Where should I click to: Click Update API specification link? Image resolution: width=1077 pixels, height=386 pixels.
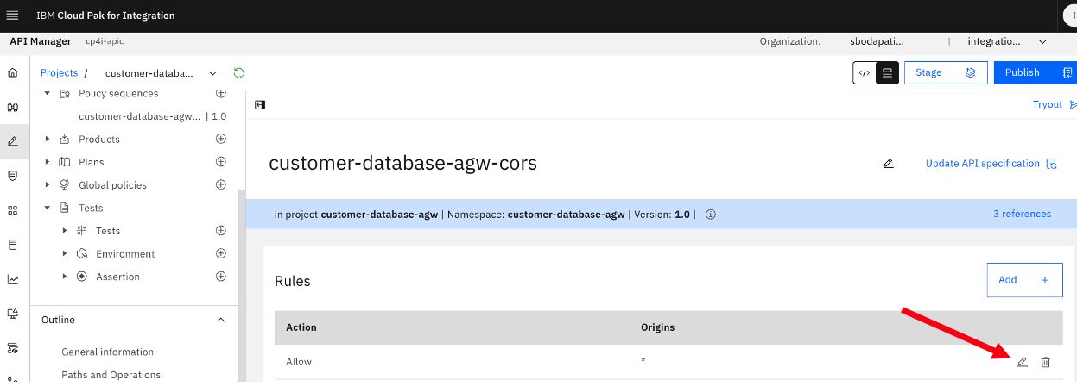click(x=991, y=164)
